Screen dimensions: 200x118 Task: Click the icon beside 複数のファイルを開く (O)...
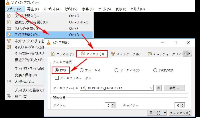(9, 22)
